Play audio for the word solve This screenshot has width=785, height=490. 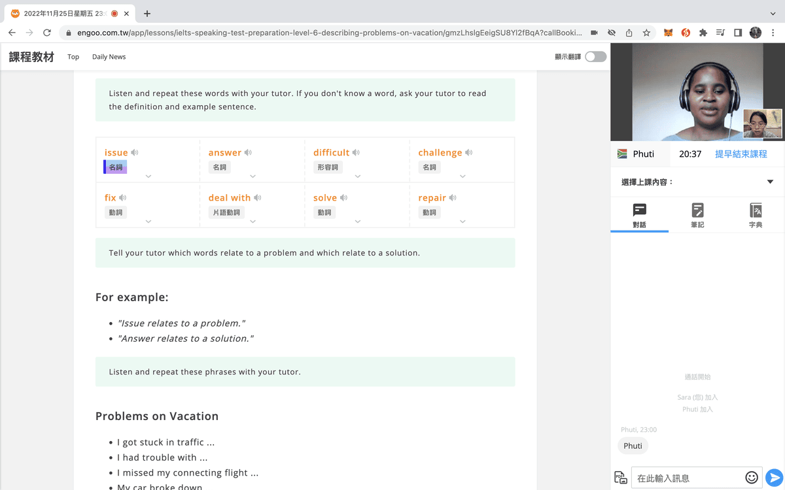click(343, 198)
